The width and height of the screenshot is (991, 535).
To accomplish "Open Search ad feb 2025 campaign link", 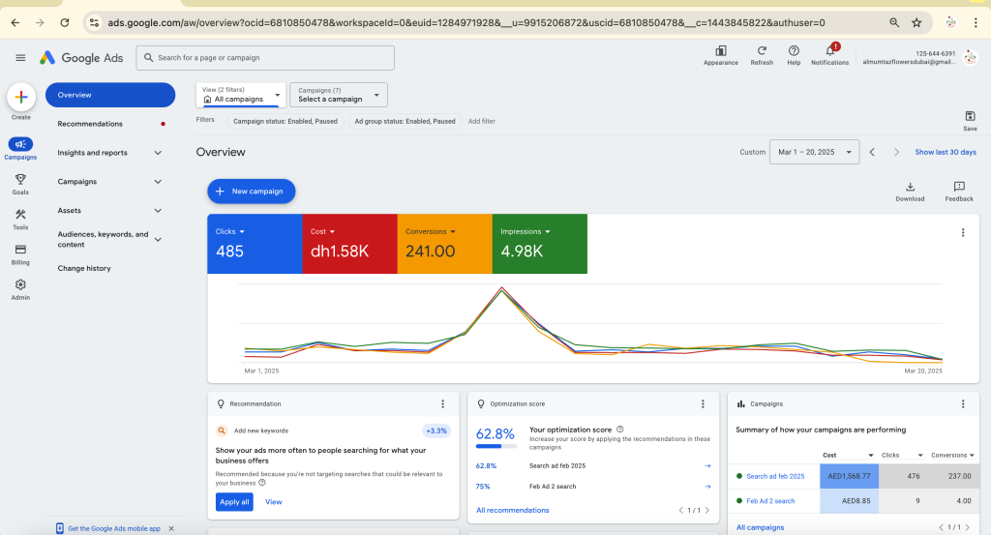I will [x=775, y=476].
